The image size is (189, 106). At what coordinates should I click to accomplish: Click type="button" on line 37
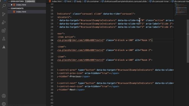click(87, 83)
